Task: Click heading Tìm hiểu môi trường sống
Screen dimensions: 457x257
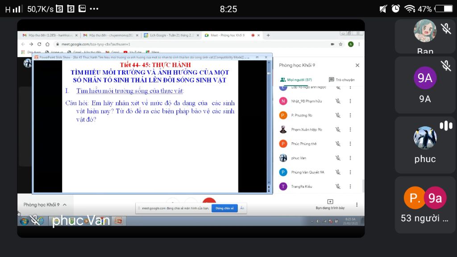Action: (x=130, y=91)
